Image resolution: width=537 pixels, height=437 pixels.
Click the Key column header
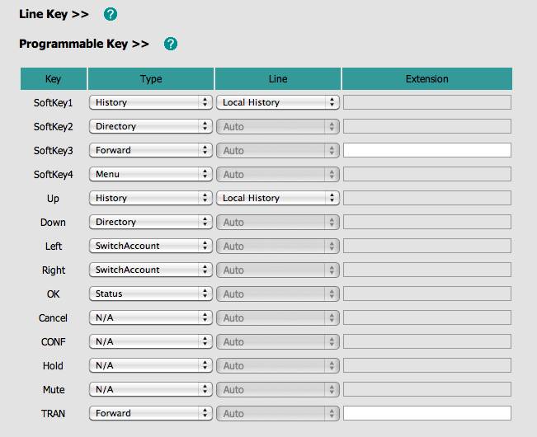point(54,78)
